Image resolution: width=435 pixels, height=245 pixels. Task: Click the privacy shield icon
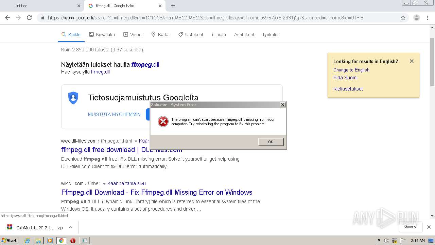73,98
